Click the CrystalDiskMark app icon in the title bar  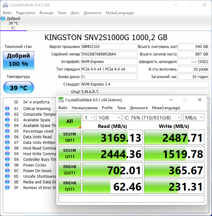click(61, 100)
